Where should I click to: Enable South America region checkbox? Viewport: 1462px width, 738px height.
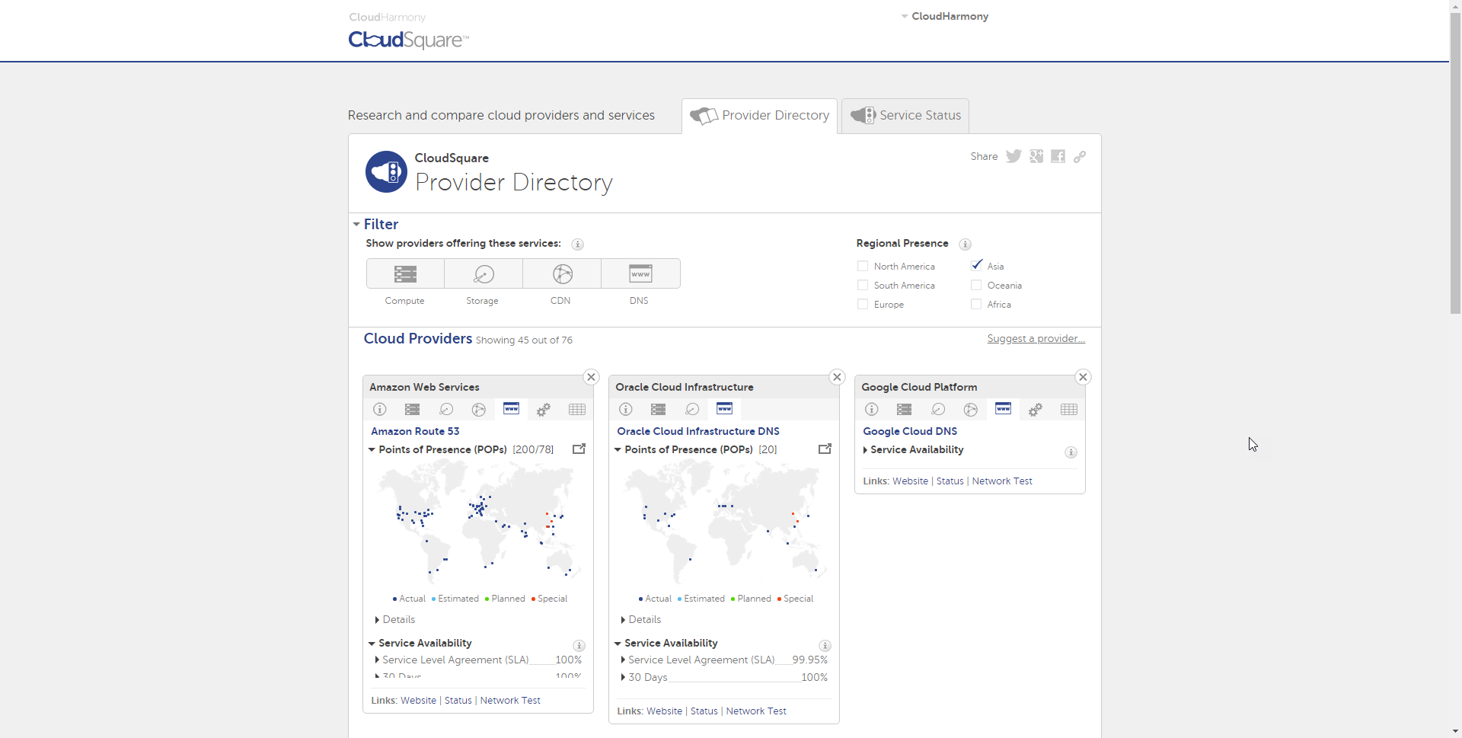863,285
